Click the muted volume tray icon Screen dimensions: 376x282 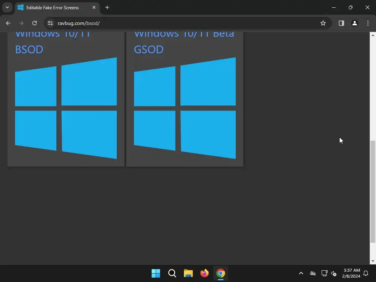click(334, 273)
